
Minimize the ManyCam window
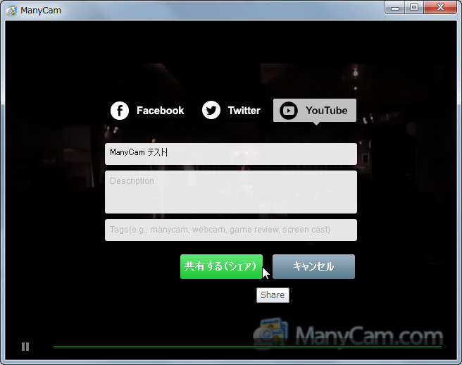395,7
